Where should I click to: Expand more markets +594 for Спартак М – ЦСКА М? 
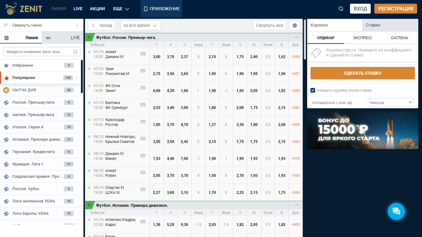tap(295, 193)
